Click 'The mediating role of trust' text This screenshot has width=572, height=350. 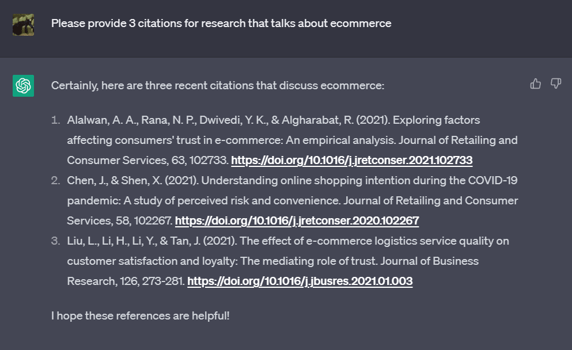(306, 261)
